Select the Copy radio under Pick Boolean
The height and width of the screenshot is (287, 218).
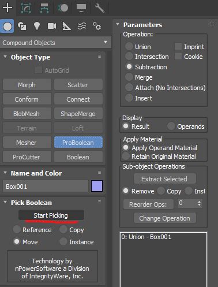(x=63, y=229)
